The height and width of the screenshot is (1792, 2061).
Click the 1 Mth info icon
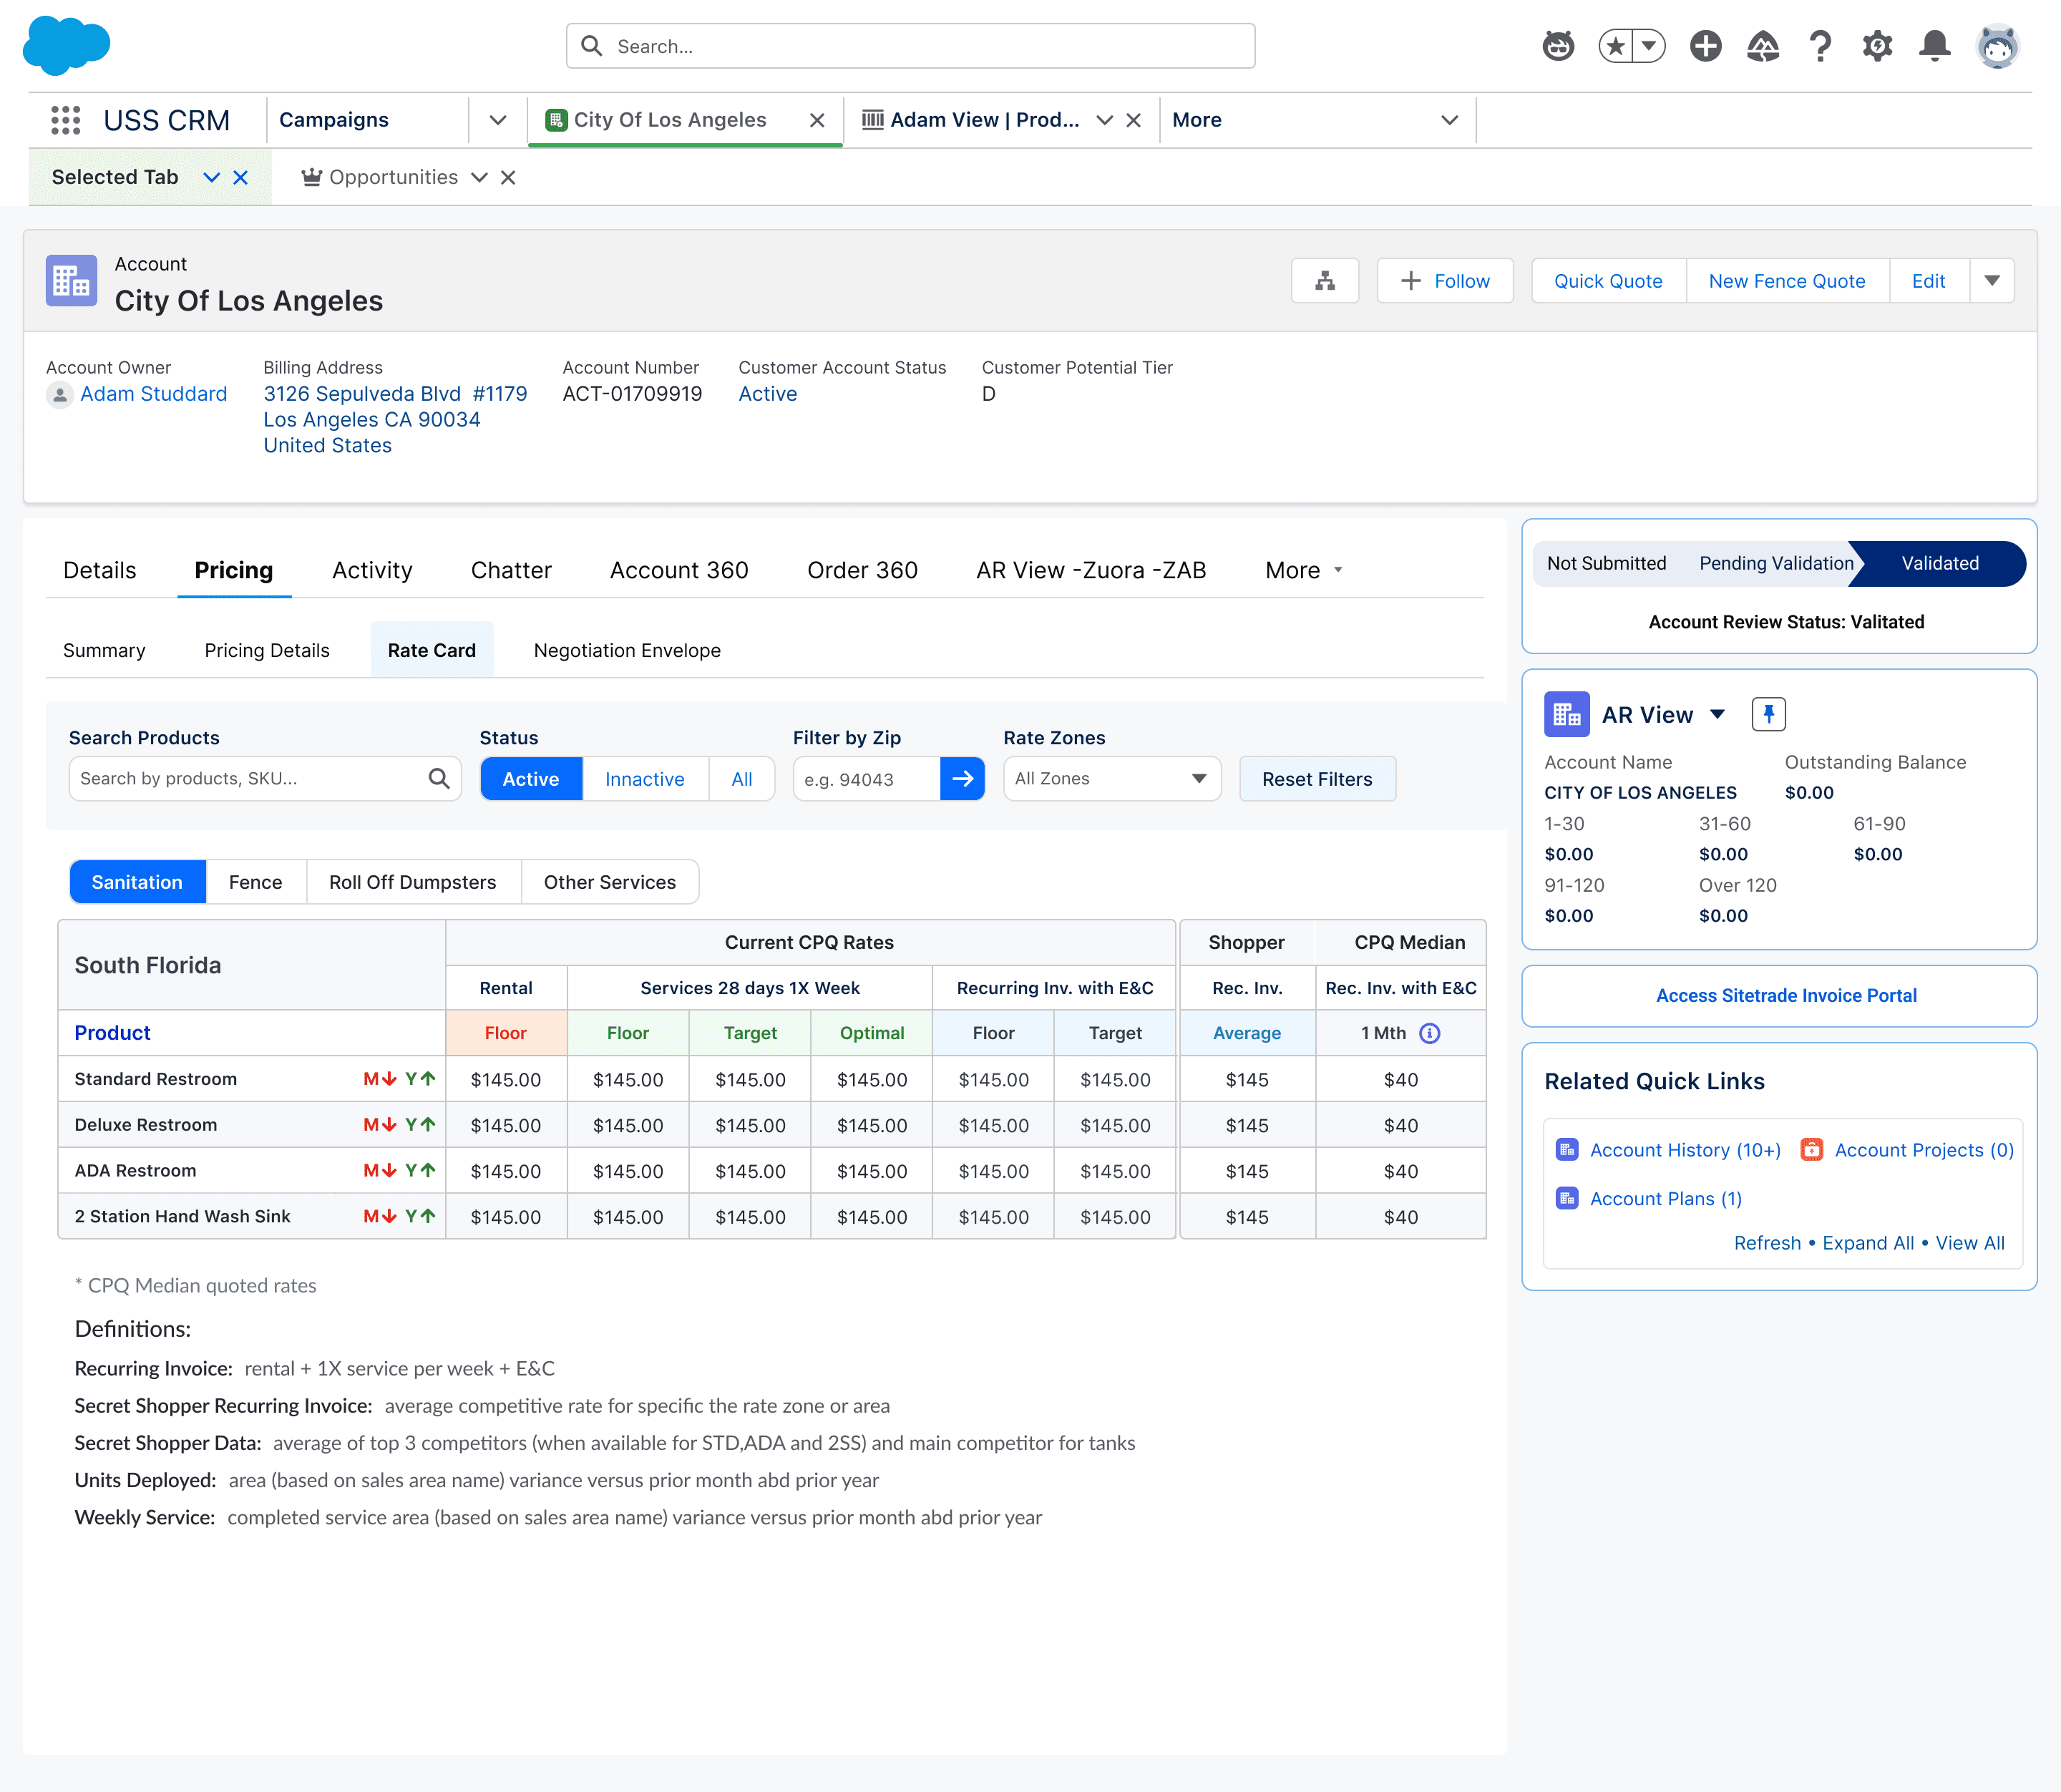point(1430,1033)
